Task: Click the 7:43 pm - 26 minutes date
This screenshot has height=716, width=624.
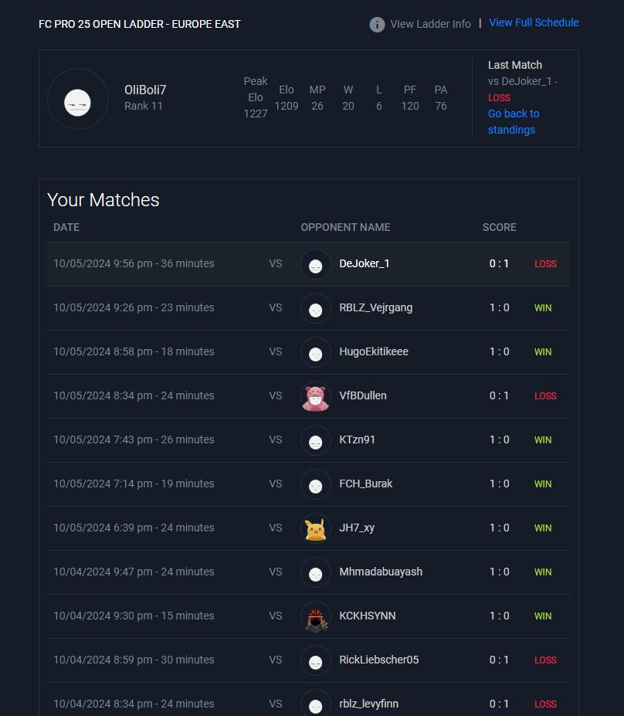Action: point(134,439)
